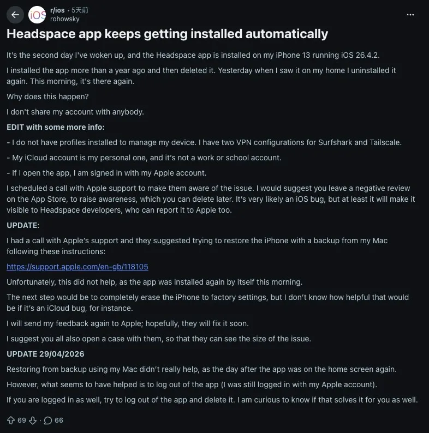
Task: Click the comment count of 66
Action: [x=59, y=420]
